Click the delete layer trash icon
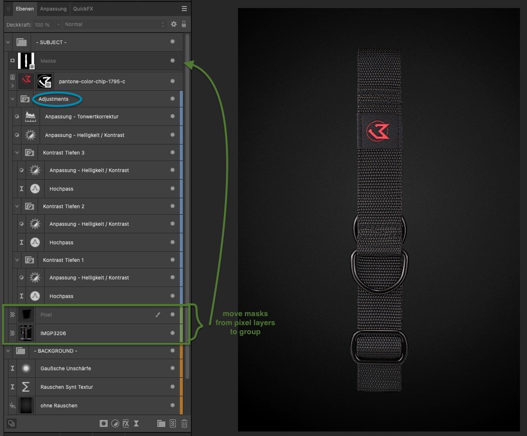Screen dimensions: 527x436 [184, 423]
